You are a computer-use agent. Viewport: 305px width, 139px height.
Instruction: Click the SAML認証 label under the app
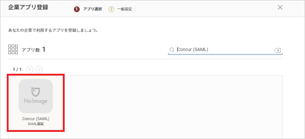click(x=36, y=124)
